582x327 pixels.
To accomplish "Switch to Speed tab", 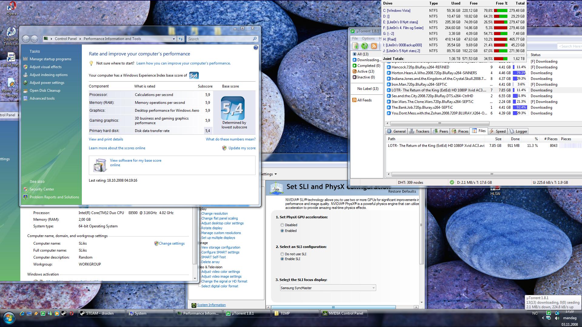I will [x=497, y=131].
